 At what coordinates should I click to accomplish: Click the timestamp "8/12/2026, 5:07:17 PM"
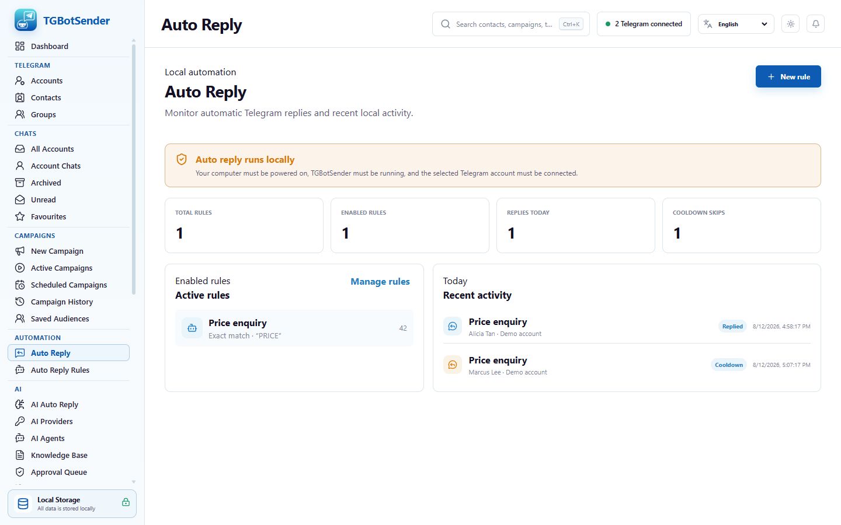click(x=781, y=365)
